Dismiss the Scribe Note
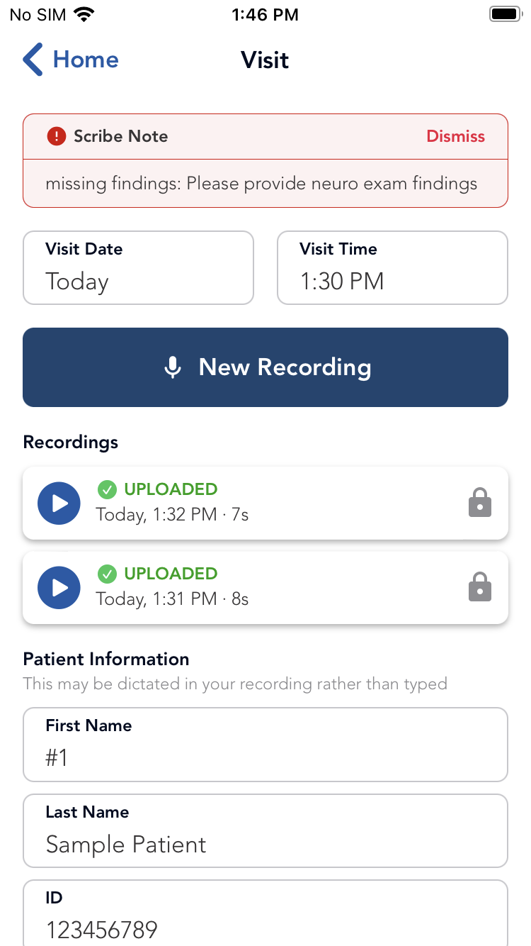The image size is (531, 946). point(455,136)
